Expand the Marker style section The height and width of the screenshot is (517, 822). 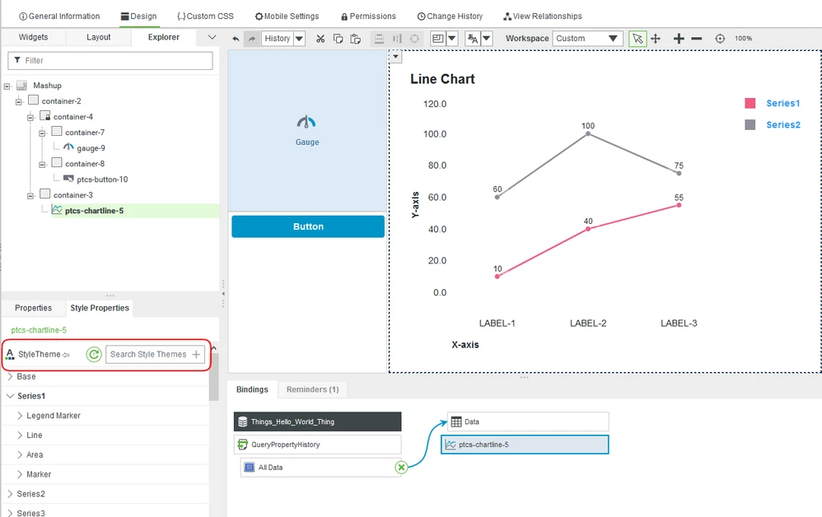click(20, 474)
